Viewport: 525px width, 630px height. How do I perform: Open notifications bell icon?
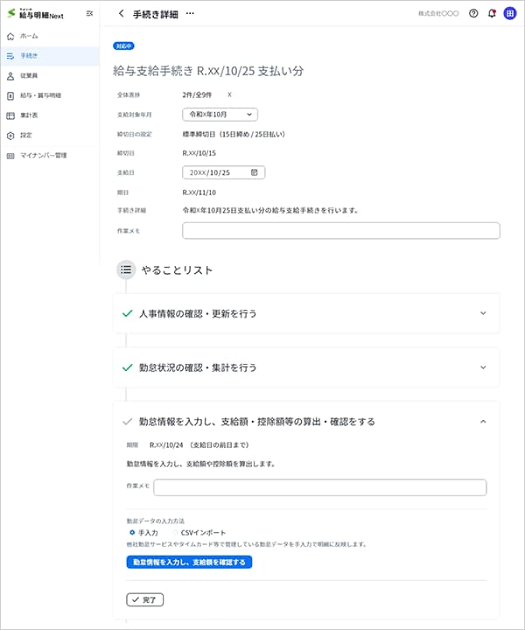click(492, 13)
